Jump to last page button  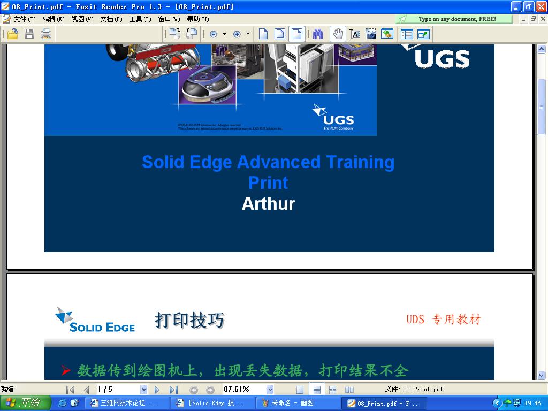click(x=173, y=390)
